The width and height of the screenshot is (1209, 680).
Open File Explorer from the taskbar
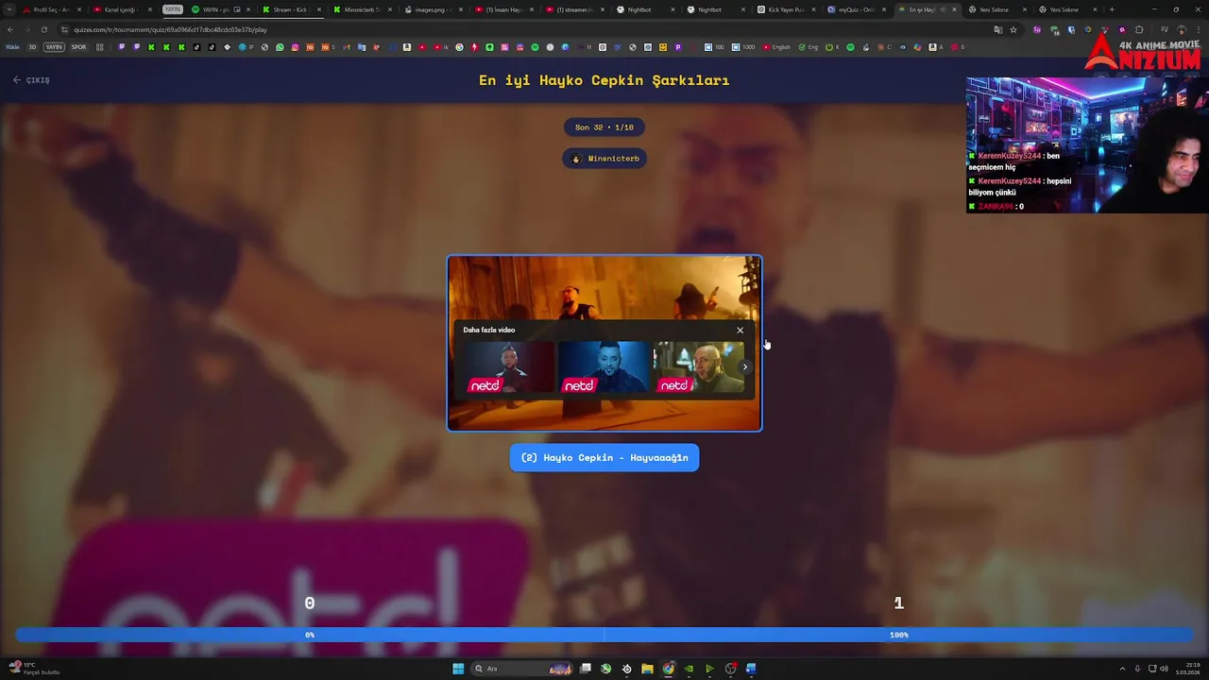coord(647,669)
